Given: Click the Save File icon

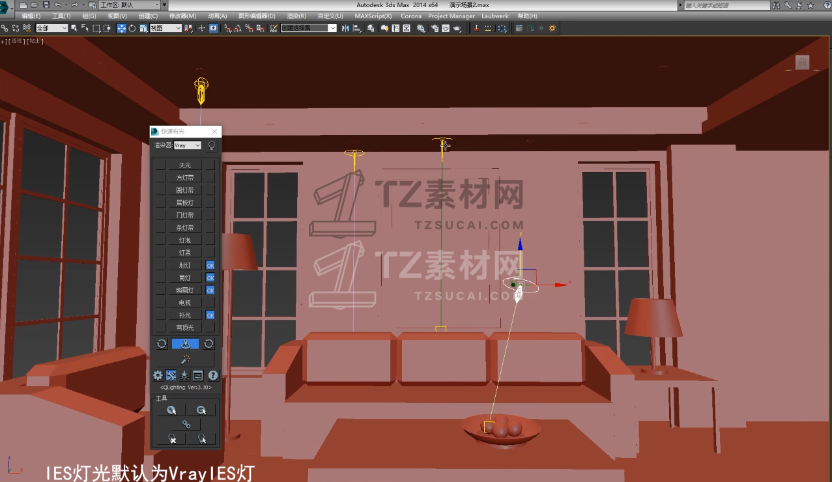Looking at the screenshot, I should pos(46,5).
